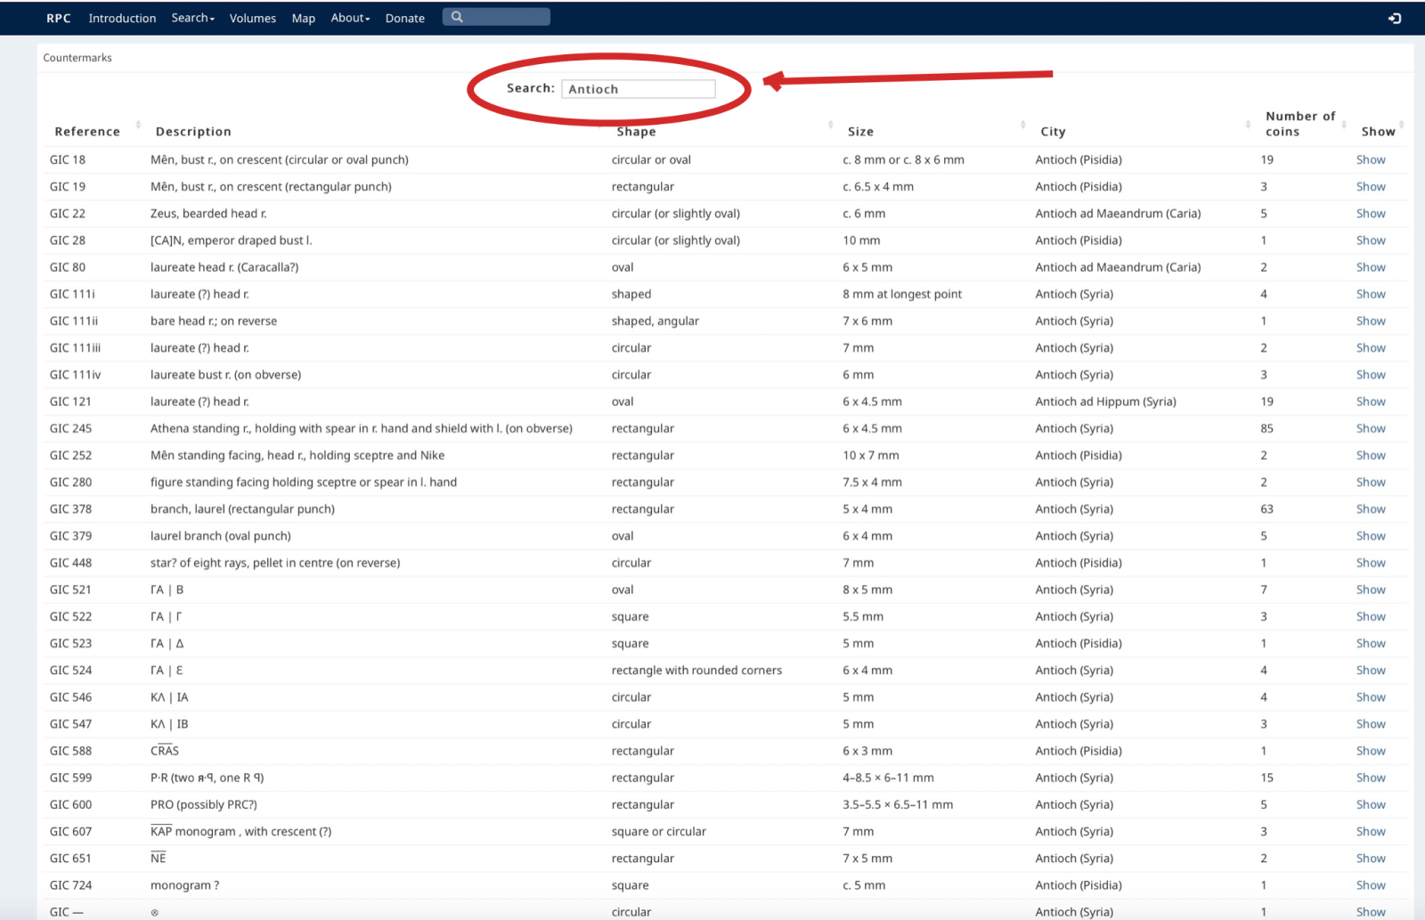Click the Donate link

(404, 18)
